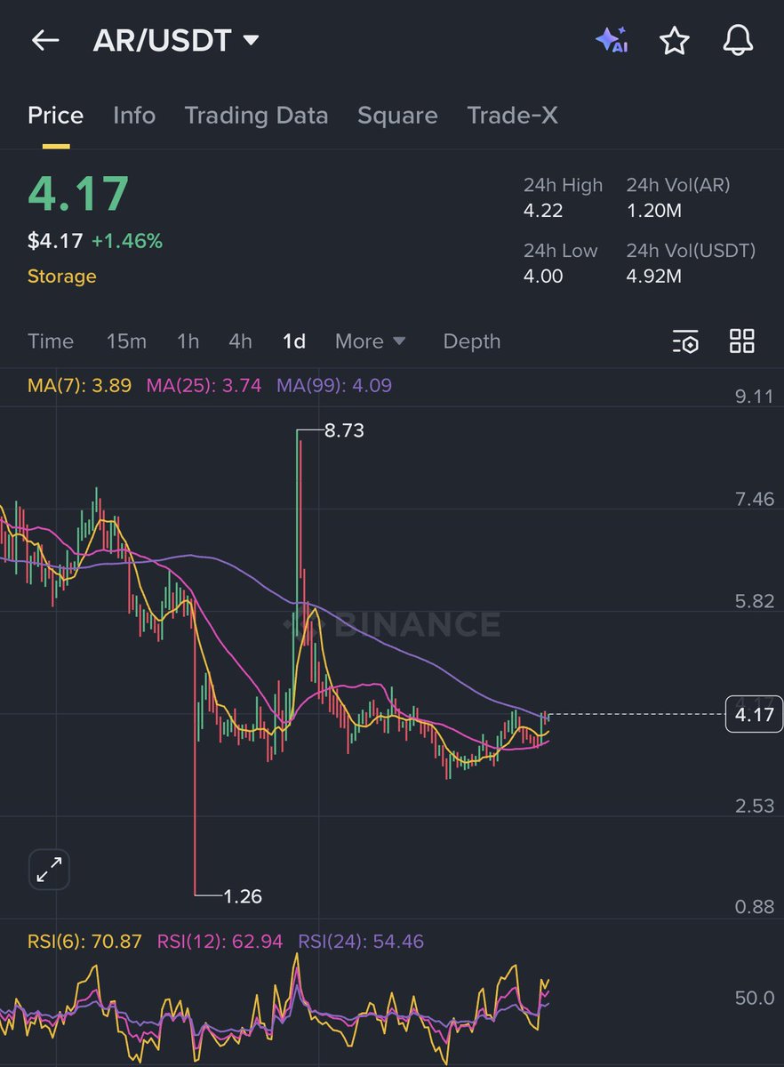Tap the star to favorite AR/USDT
Image resolution: width=784 pixels, height=1067 pixels.
(x=675, y=40)
